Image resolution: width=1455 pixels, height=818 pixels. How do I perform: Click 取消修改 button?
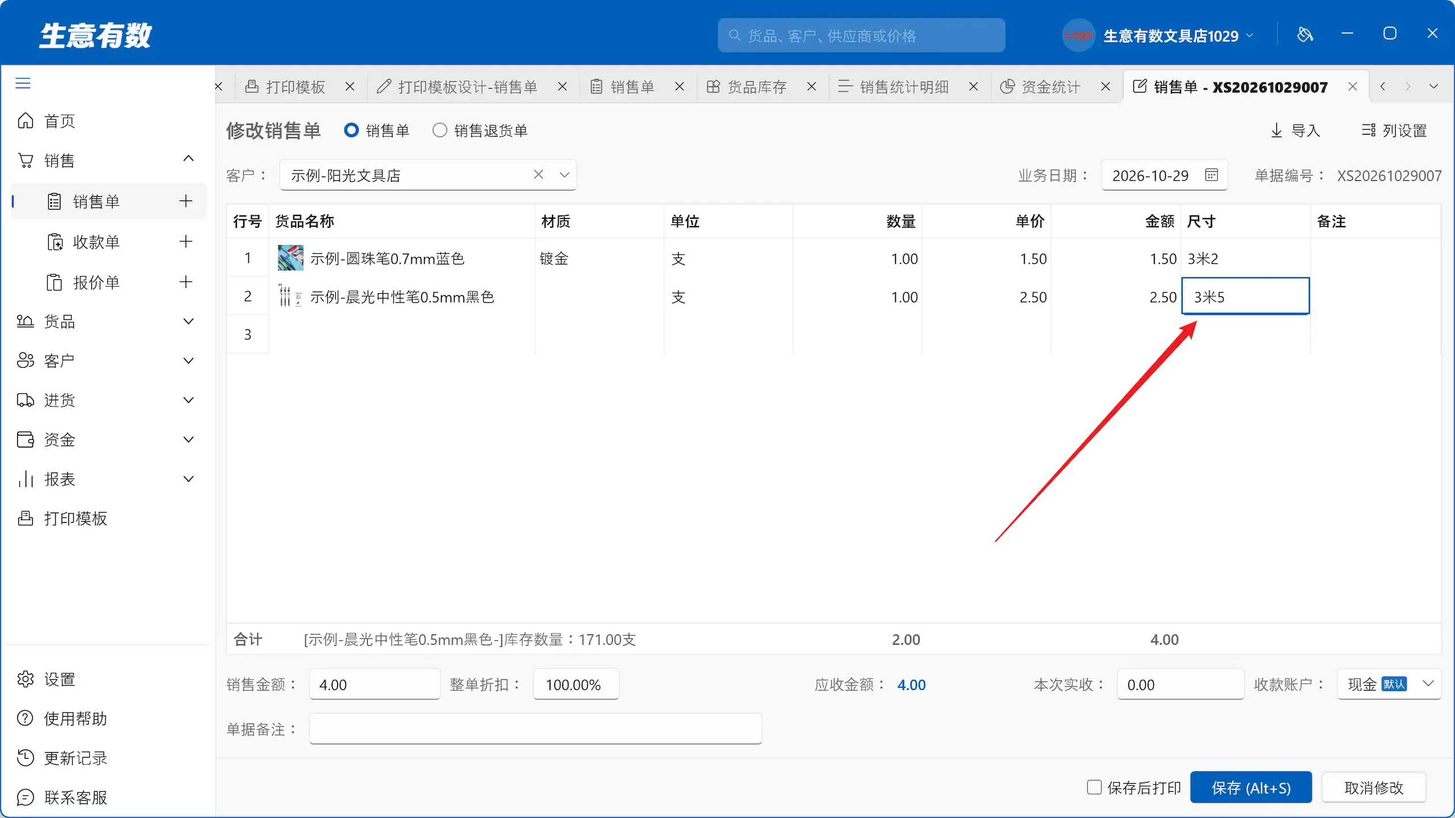coord(1374,787)
